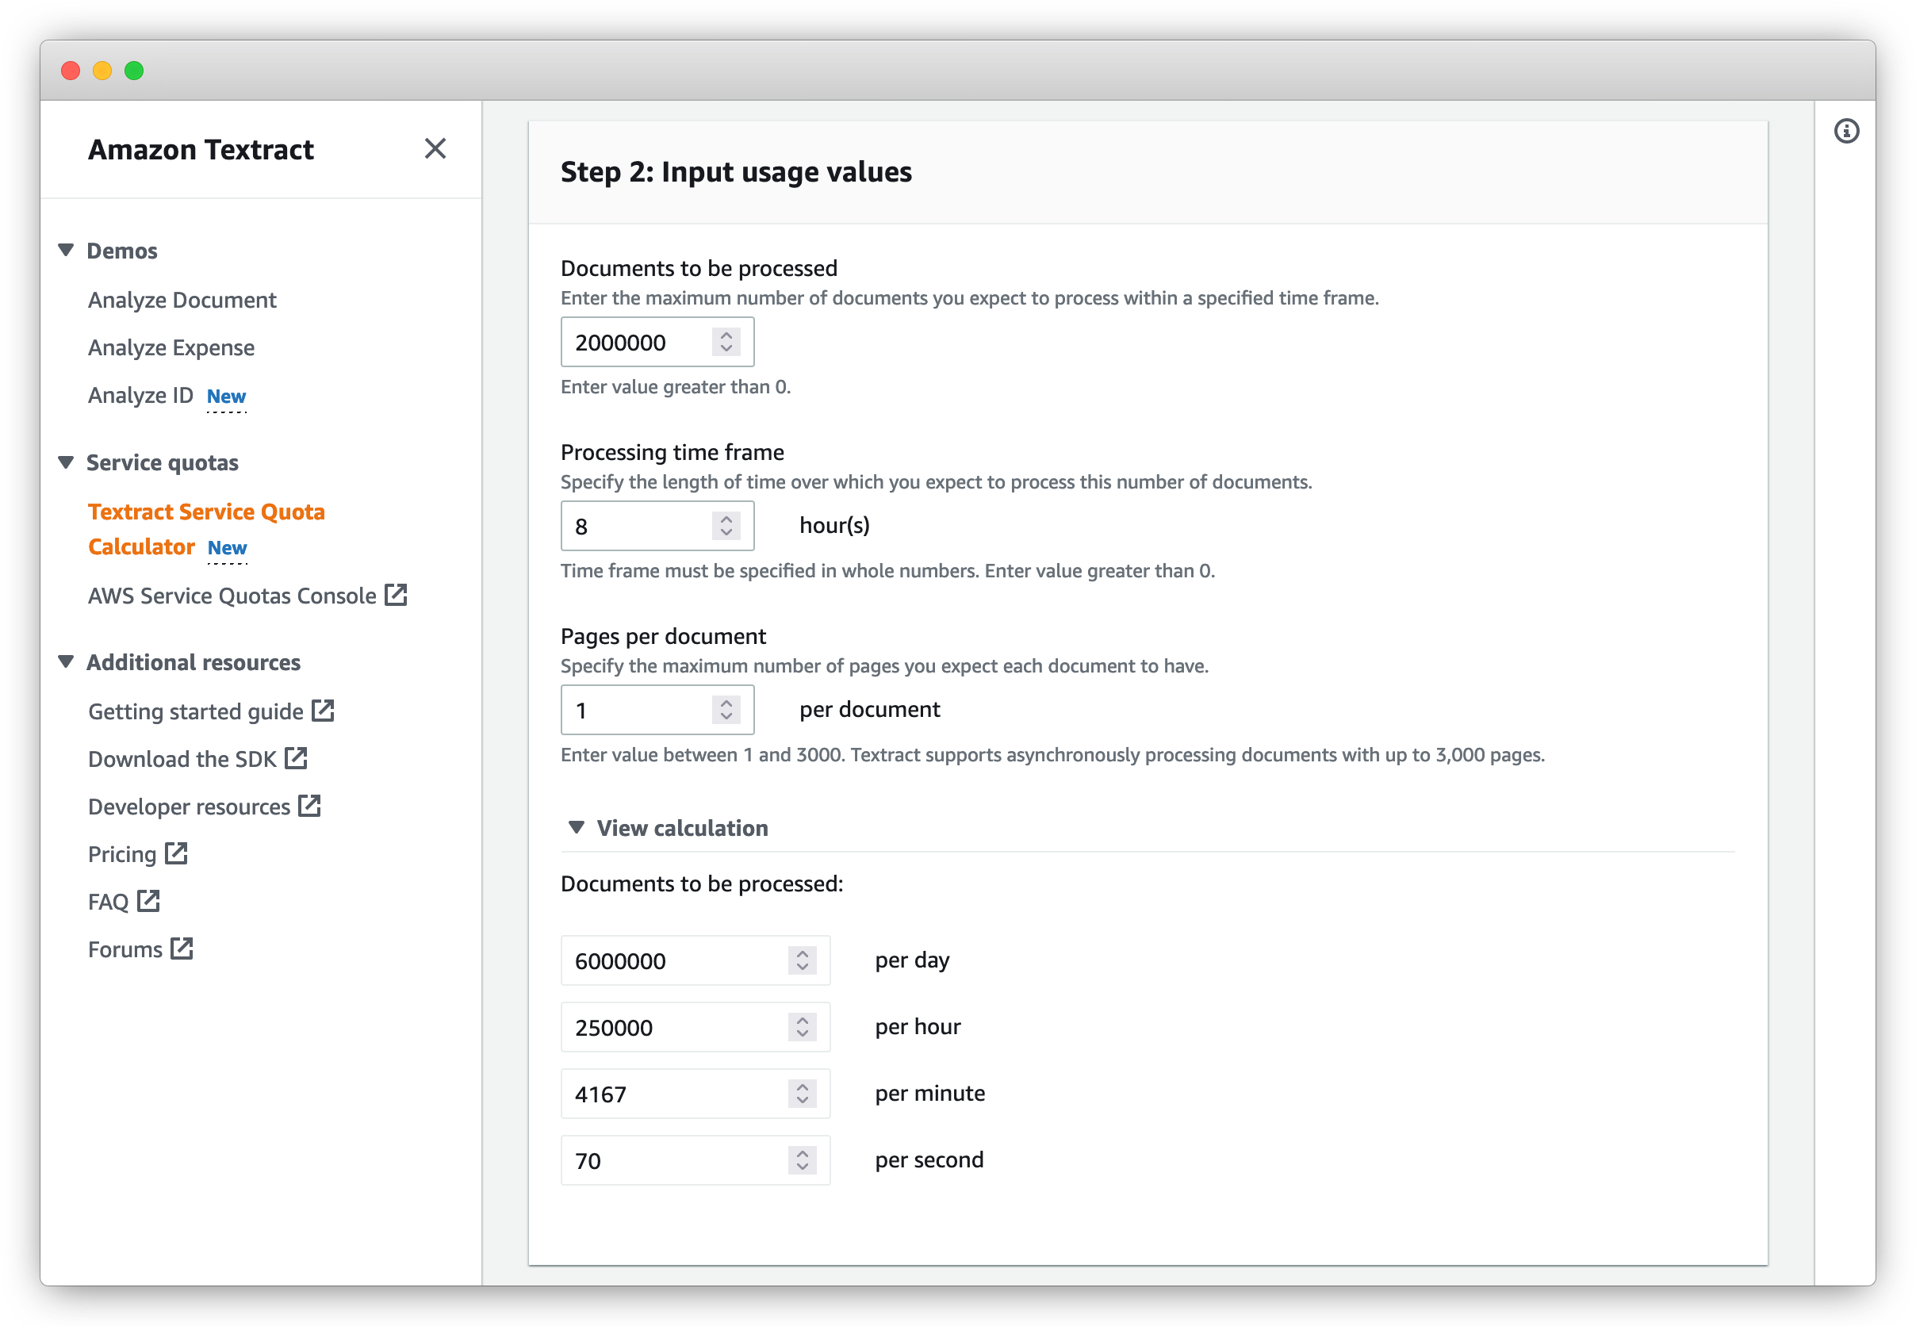Open the Analyze Document demo
The width and height of the screenshot is (1916, 1326).
click(x=182, y=300)
